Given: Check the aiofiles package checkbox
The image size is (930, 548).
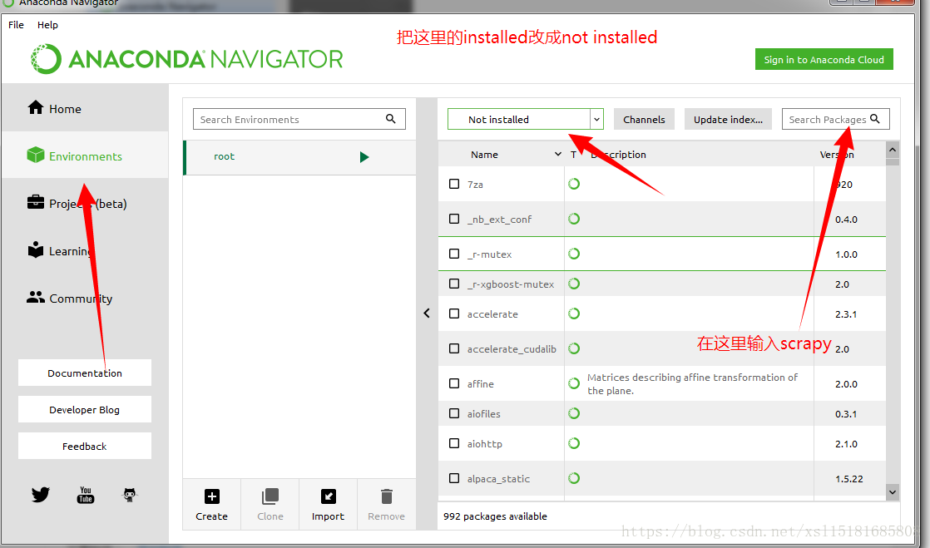Looking at the screenshot, I should tap(454, 413).
